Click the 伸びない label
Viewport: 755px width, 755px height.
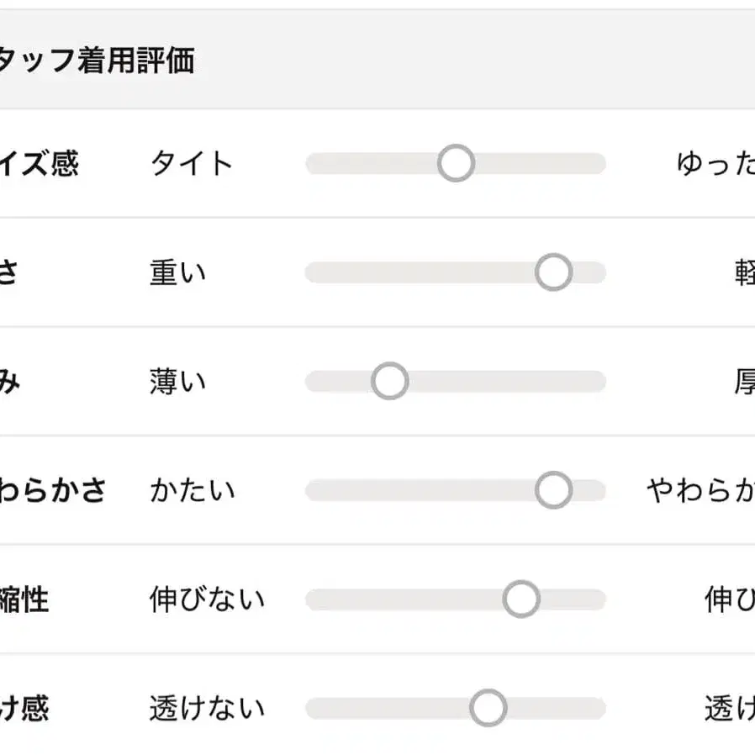tap(207, 599)
